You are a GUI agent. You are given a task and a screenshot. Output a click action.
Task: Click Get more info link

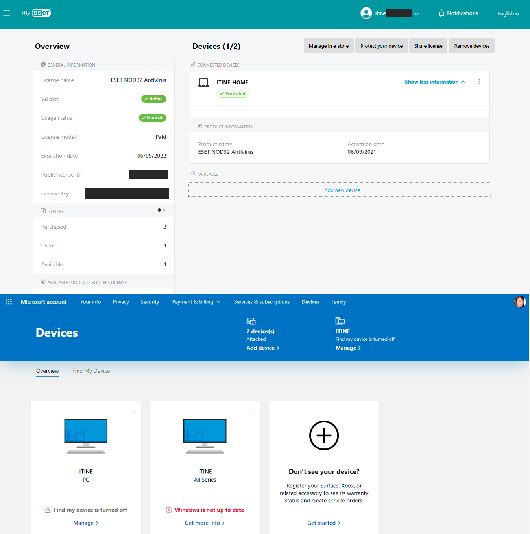tap(205, 523)
